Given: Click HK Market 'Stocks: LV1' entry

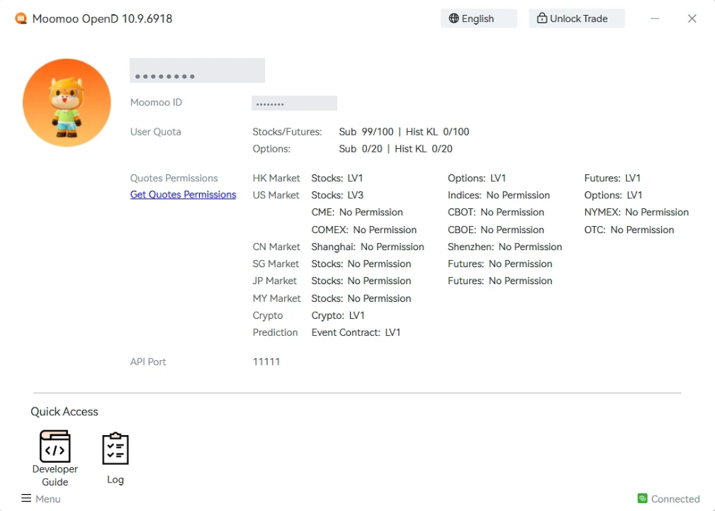Looking at the screenshot, I should point(337,179).
